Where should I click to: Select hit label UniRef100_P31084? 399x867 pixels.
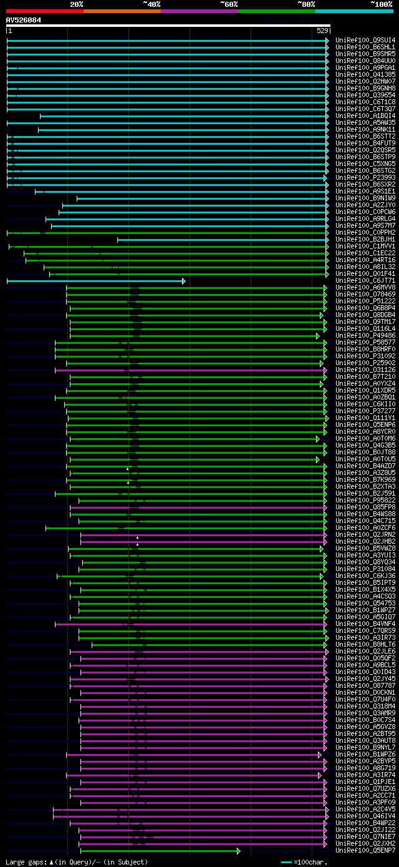(x=365, y=569)
